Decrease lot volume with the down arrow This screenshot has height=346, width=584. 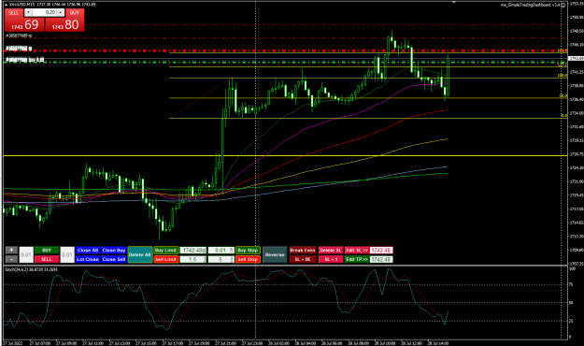(x=28, y=13)
